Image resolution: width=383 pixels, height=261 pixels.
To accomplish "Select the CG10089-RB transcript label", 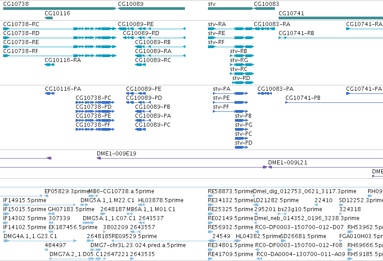I will point(153,42).
